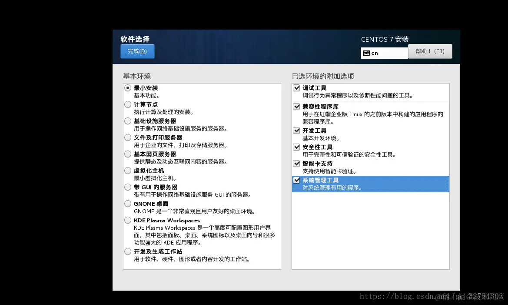Select the 计算节点 radio button
Image resolution: width=508 pixels, height=305 pixels.
pos(128,104)
